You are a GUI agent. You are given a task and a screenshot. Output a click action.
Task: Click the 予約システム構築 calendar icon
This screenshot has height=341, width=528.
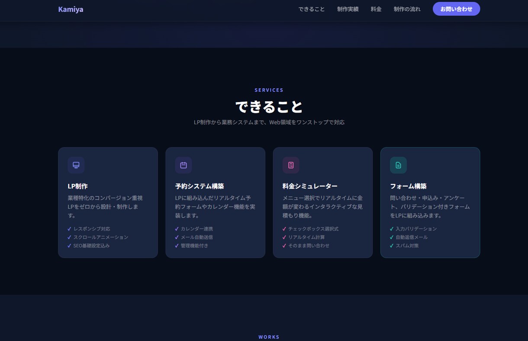184,165
